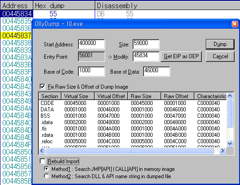Click the Virtual Offset column header

pos(111,96)
